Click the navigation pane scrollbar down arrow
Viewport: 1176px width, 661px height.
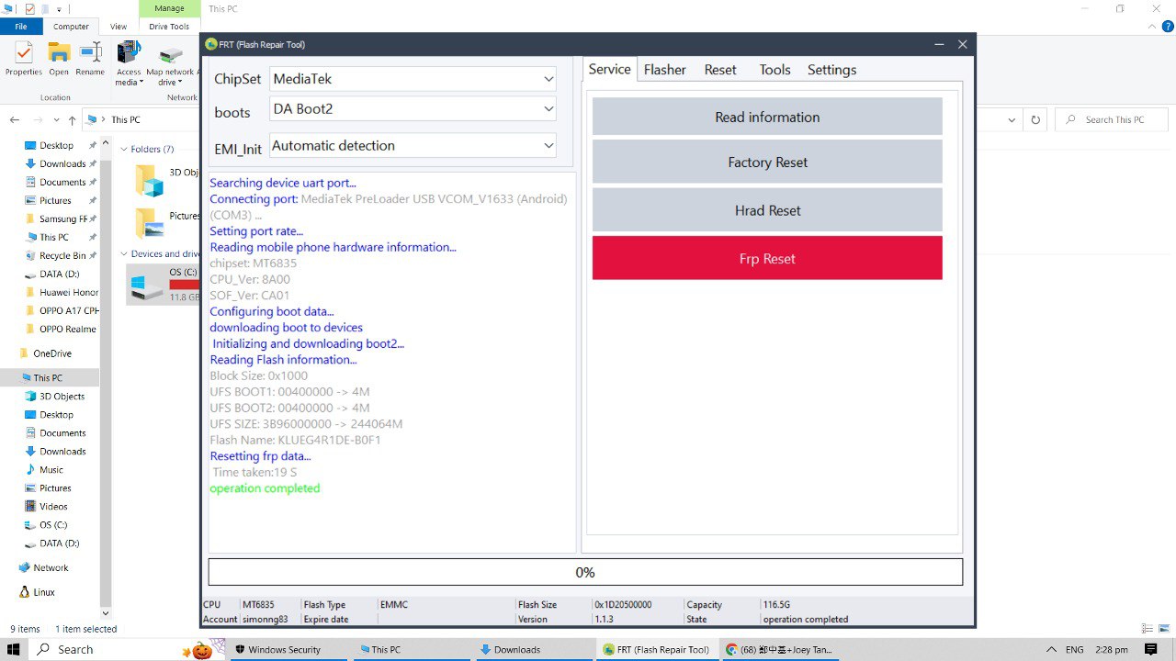pyautogui.click(x=106, y=613)
